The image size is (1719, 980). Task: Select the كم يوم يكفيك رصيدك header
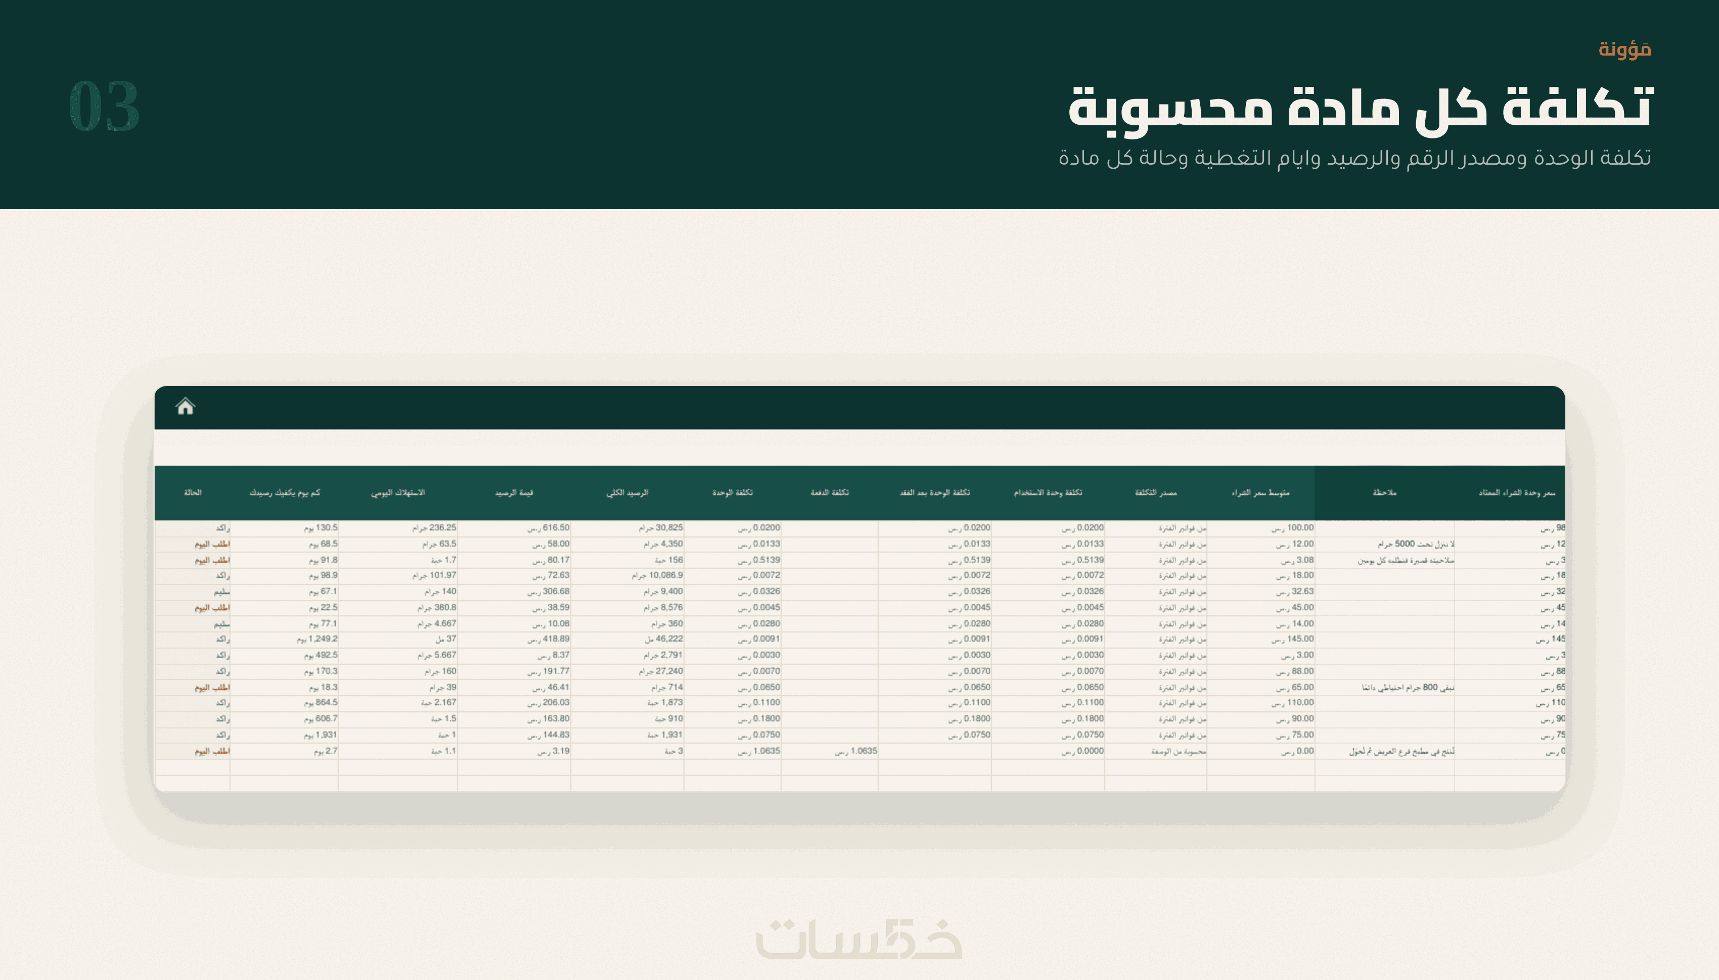[x=284, y=493]
